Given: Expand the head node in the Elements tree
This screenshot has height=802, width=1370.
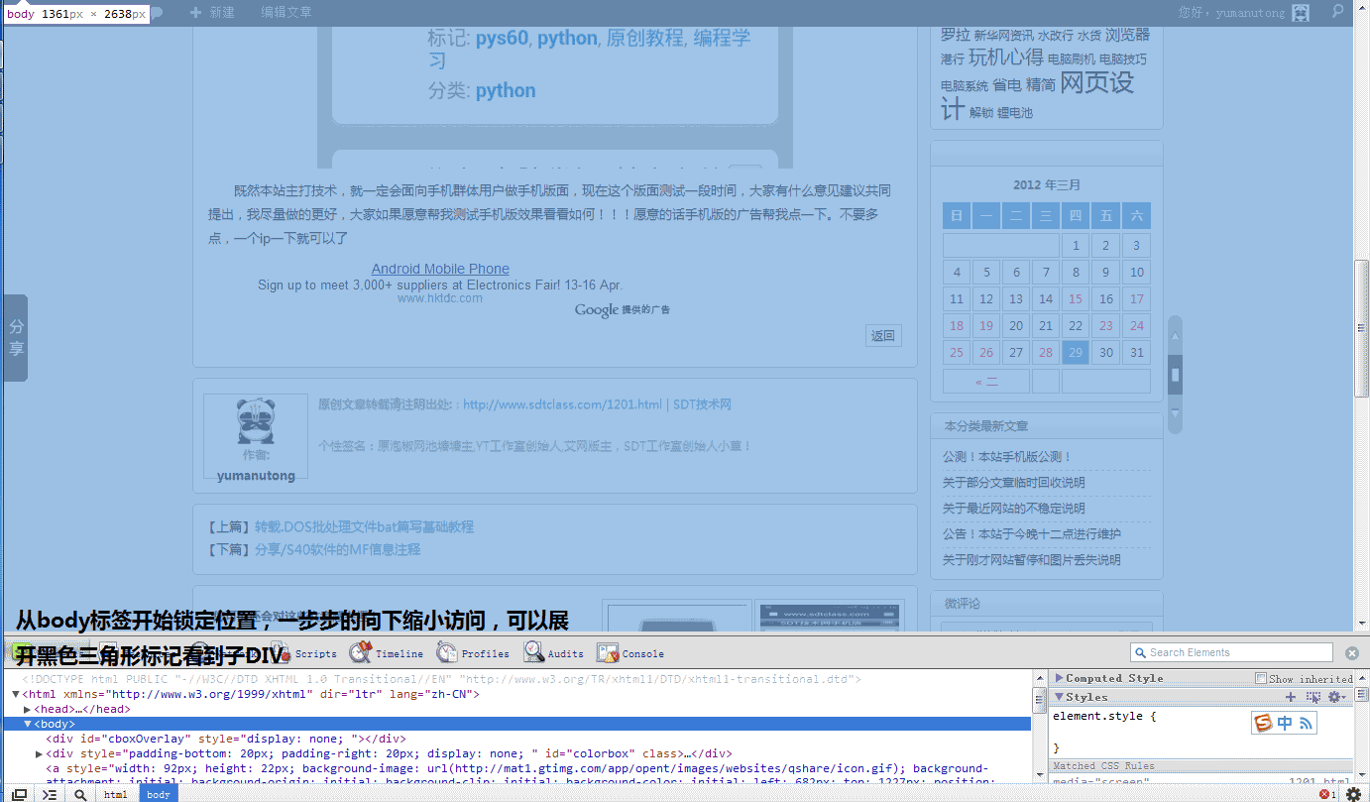Looking at the screenshot, I should pyautogui.click(x=27, y=709).
